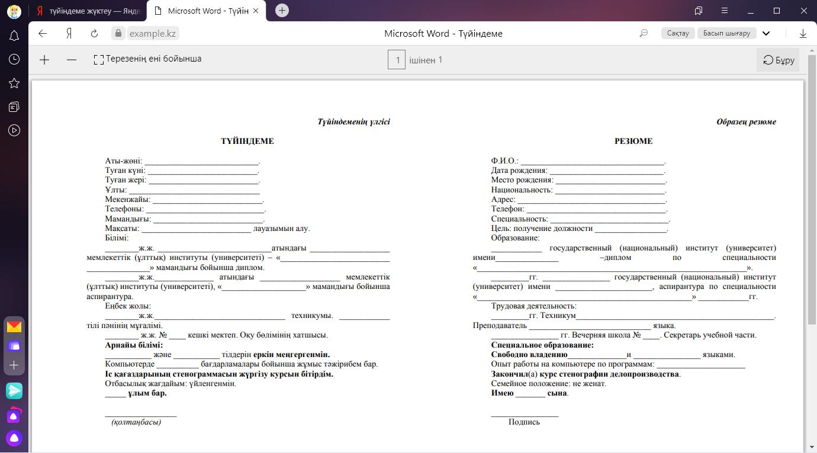Go back to the previous page
Viewport: 817px width, 453px height.
click(x=43, y=33)
